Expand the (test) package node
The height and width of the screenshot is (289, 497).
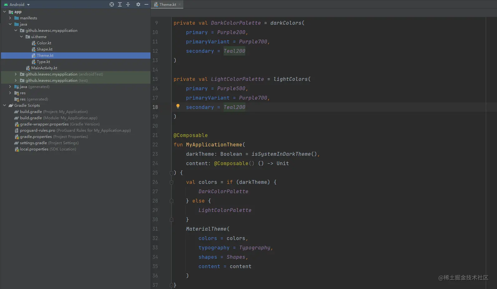tap(16, 81)
